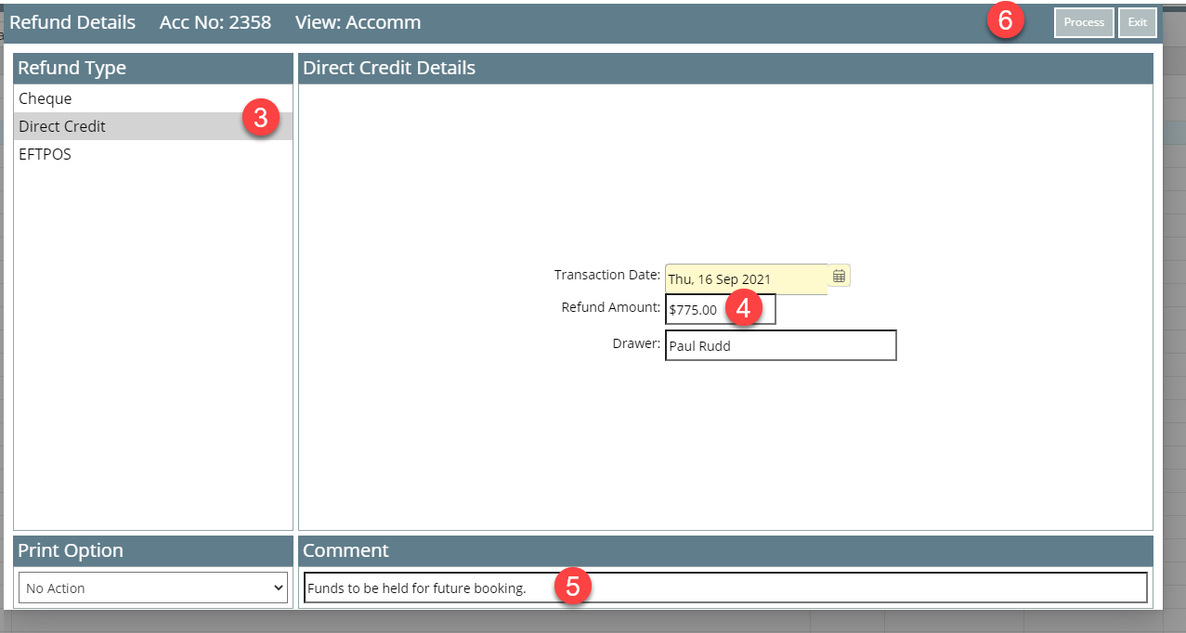1186x633 pixels.
Task: Choose the Direct Credit refund type
Action: click(x=62, y=126)
